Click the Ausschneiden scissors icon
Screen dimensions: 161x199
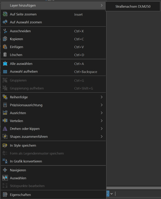(x=5, y=31)
